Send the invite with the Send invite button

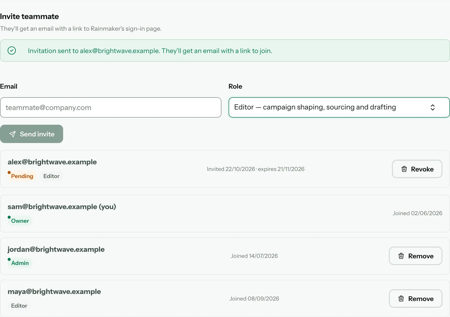(31, 134)
